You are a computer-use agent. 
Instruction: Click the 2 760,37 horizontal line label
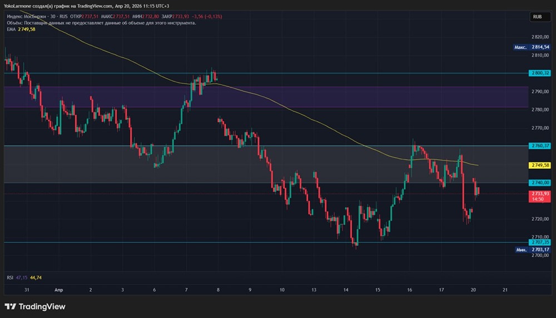click(x=540, y=145)
